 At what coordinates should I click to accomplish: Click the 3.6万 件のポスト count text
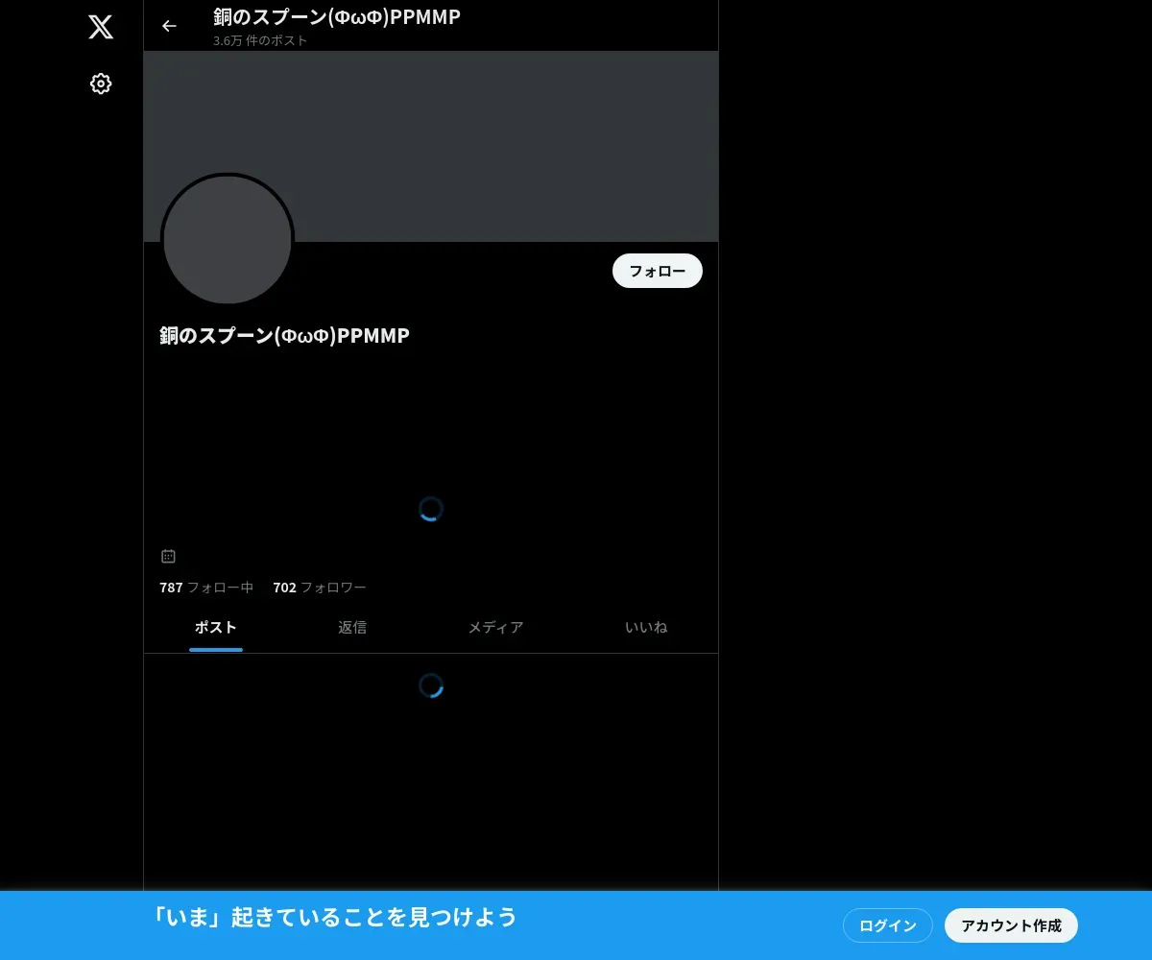pos(260,41)
